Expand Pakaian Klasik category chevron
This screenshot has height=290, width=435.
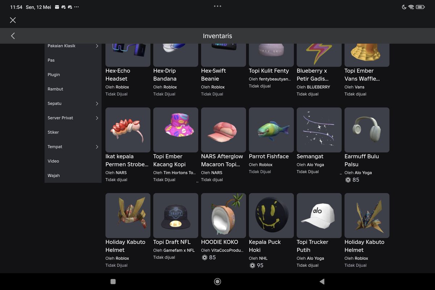click(97, 46)
